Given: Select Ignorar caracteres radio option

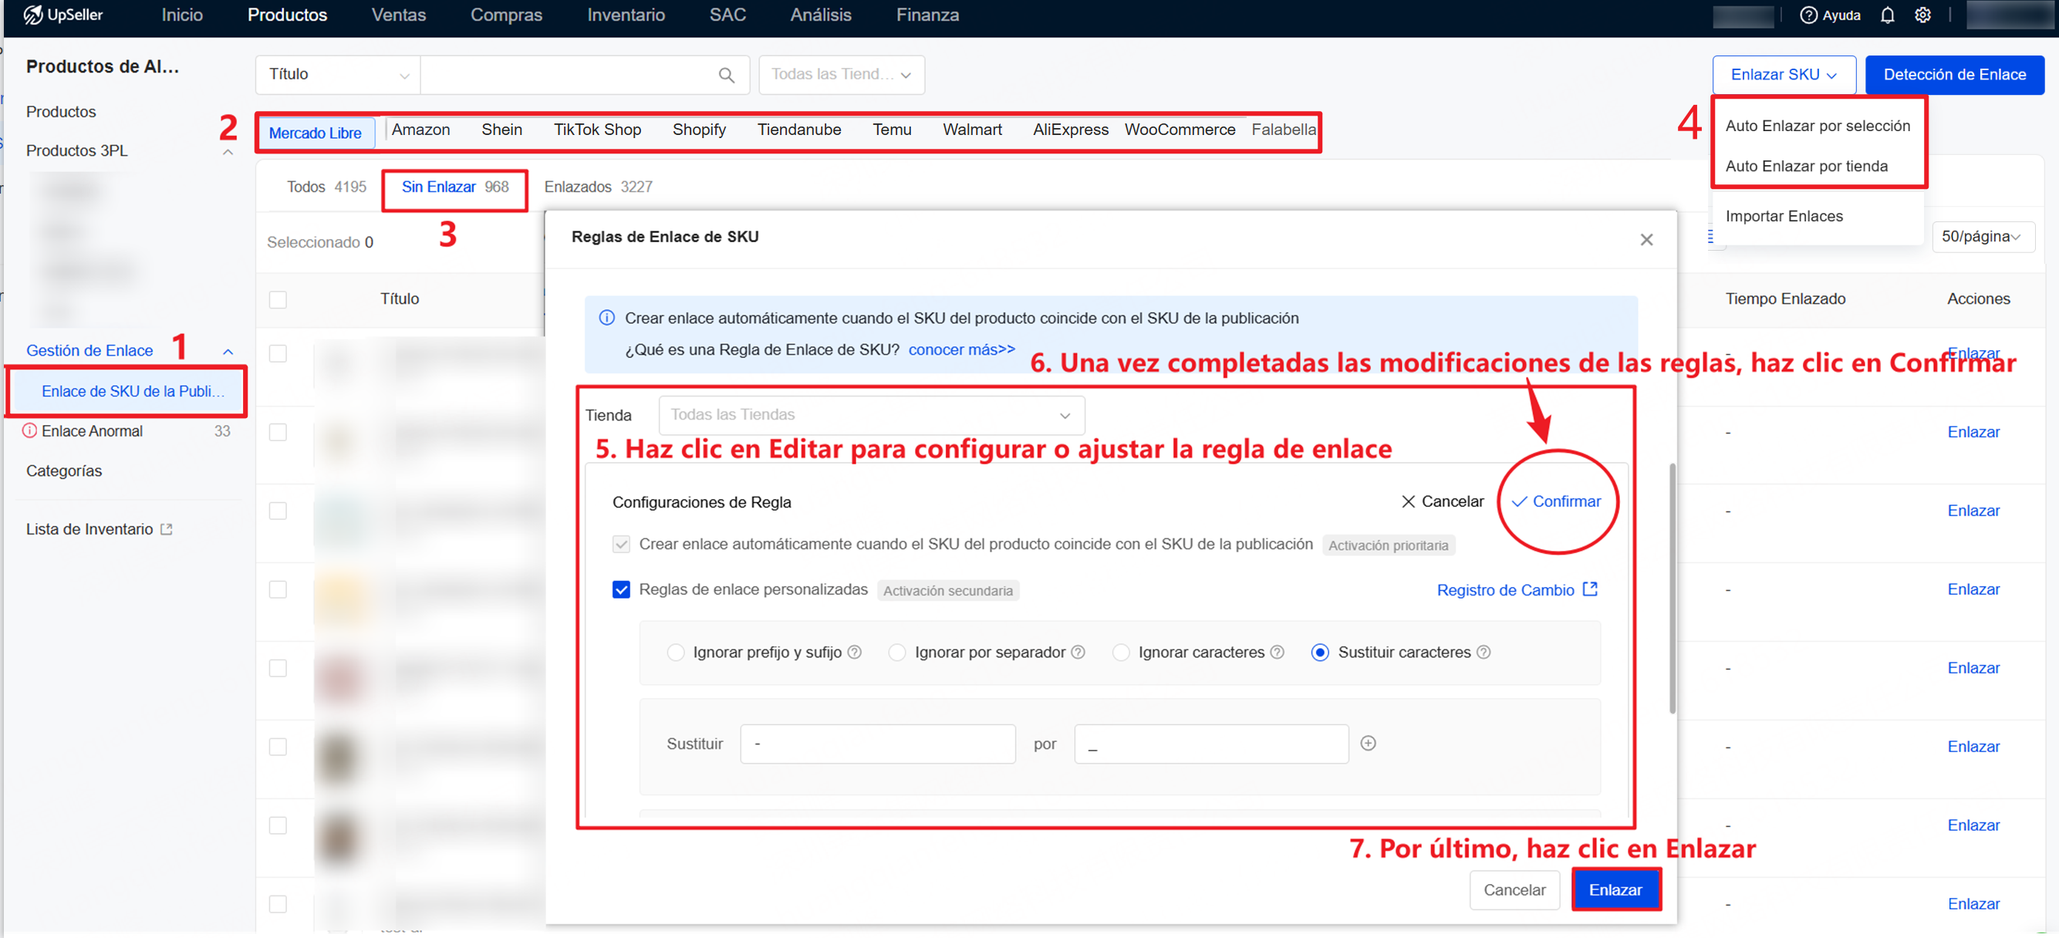Looking at the screenshot, I should 1121,652.
